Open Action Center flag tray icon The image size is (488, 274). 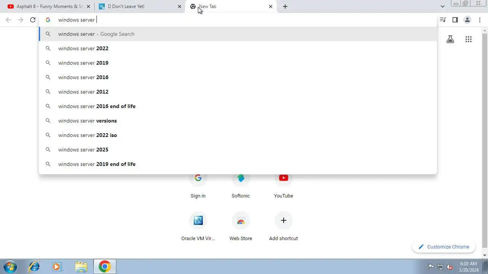[431, 267]
